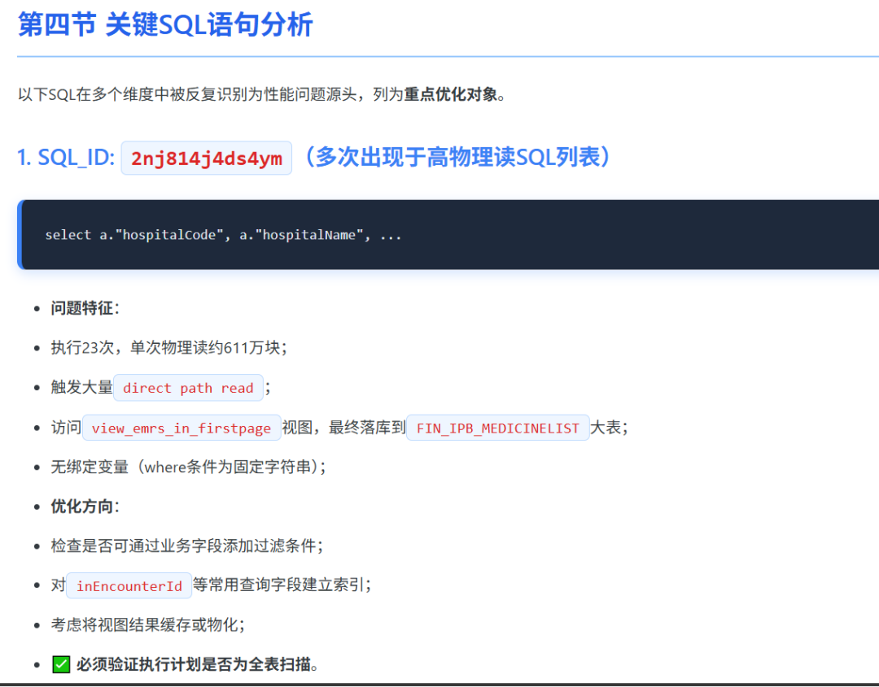The height and width of the screenshot is (687, 879).
Task: Click the line 执行23次，单次物理读约611万块
Action: 168,348
